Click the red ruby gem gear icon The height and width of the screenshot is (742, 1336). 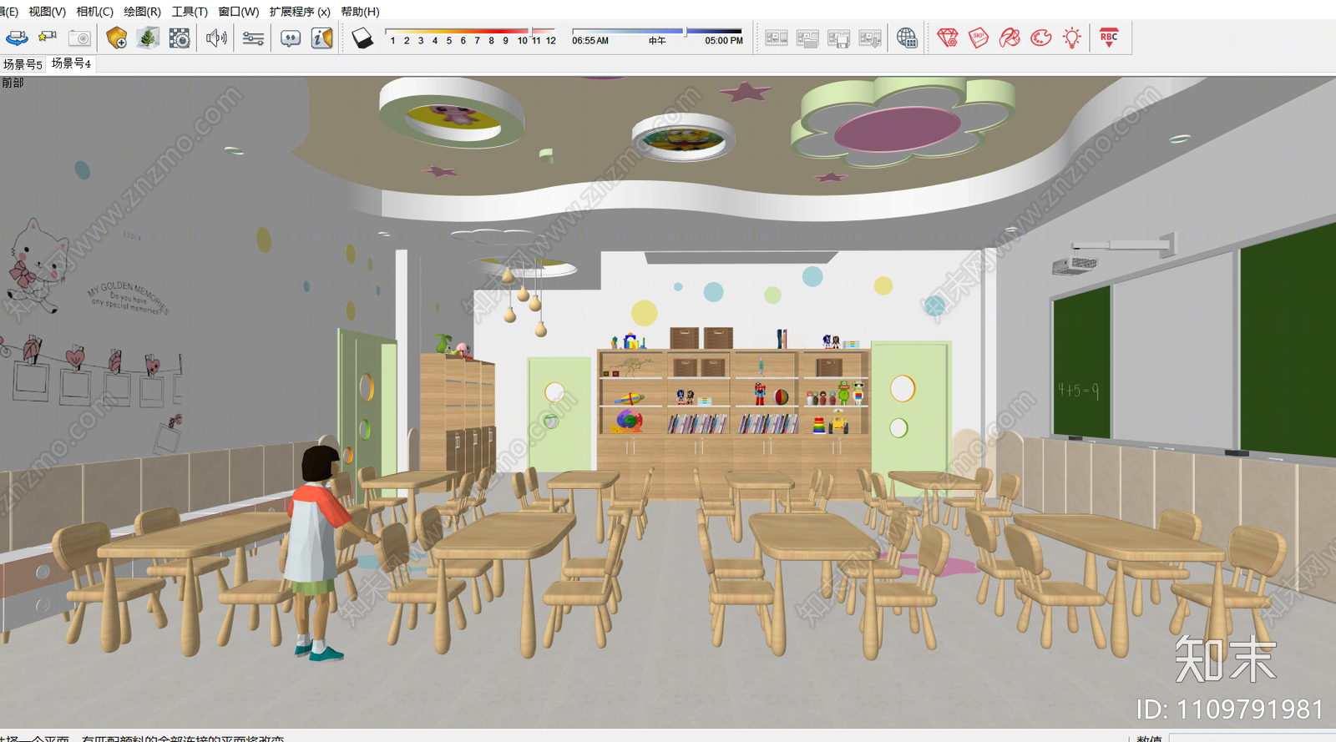click(948, 38)
